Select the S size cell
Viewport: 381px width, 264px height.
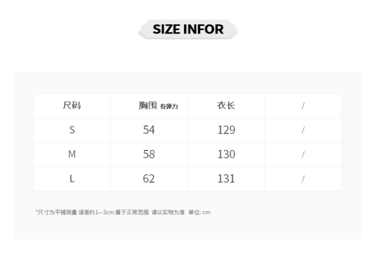click(x=72, y=130)
